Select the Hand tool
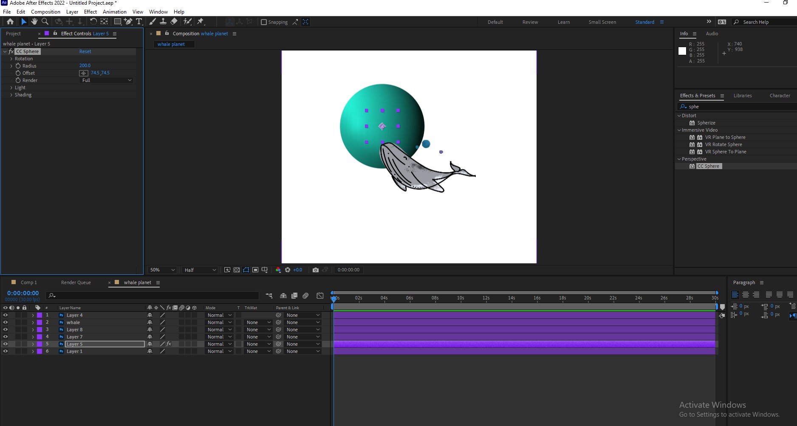Viewport: 797px width, 426px height. tap(34, 22)
